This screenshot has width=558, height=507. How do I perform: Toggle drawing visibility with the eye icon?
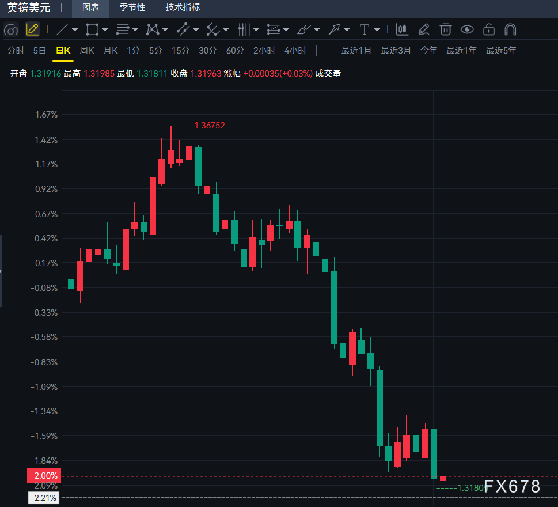tap(467, 29)
